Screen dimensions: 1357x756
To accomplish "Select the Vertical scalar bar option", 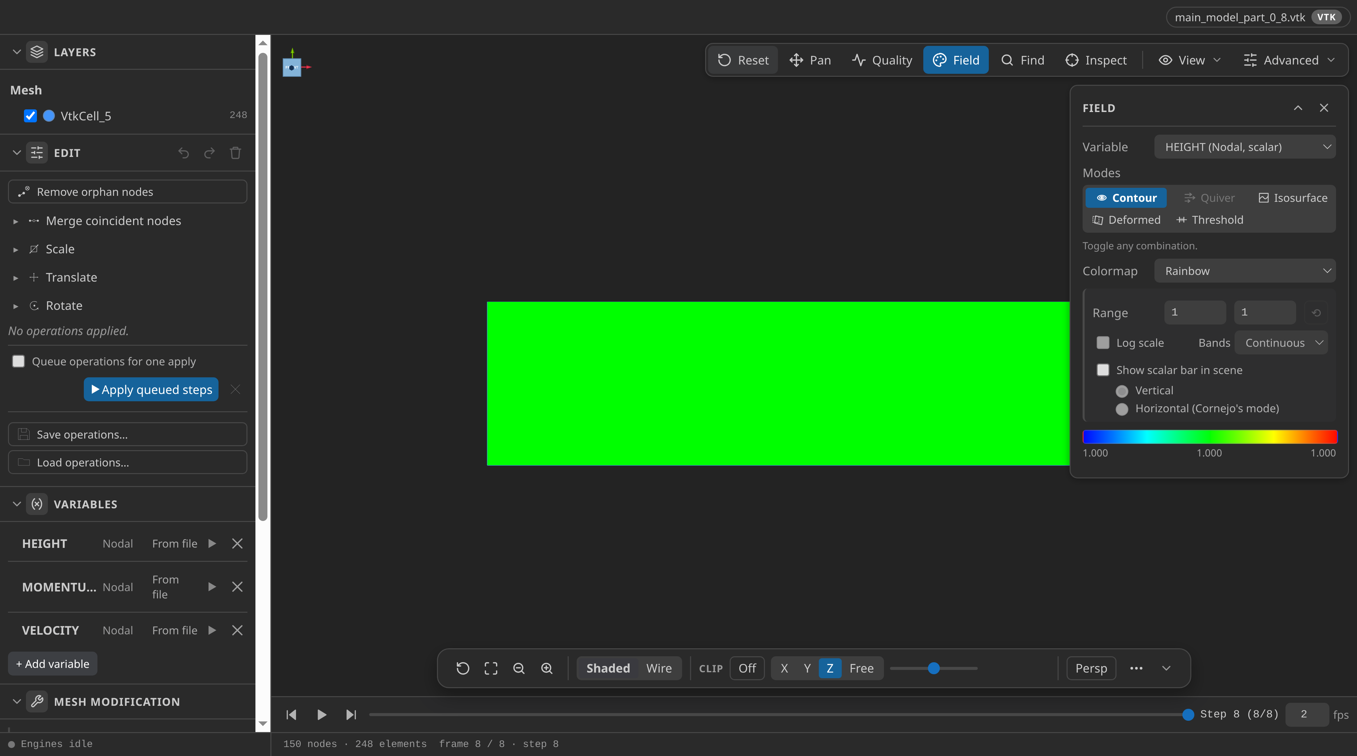I will [x=1122, y=391].
